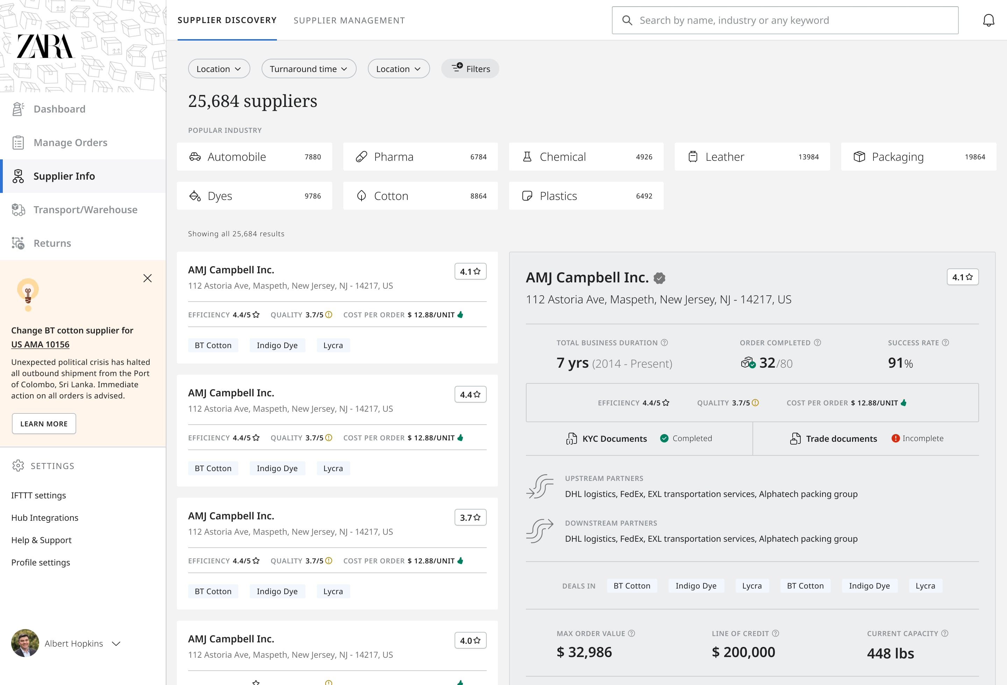Viewport: 1007px width, 685px height.
Task: Click the Cotton leaf icon
Action: point(362,196)
